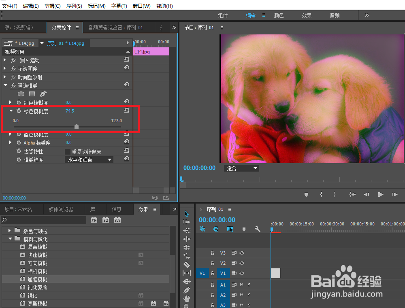The width and height of the screenshot is (405, 308).
Task: Expand the 红色模糊度 parameter
Action: point(11,102)
